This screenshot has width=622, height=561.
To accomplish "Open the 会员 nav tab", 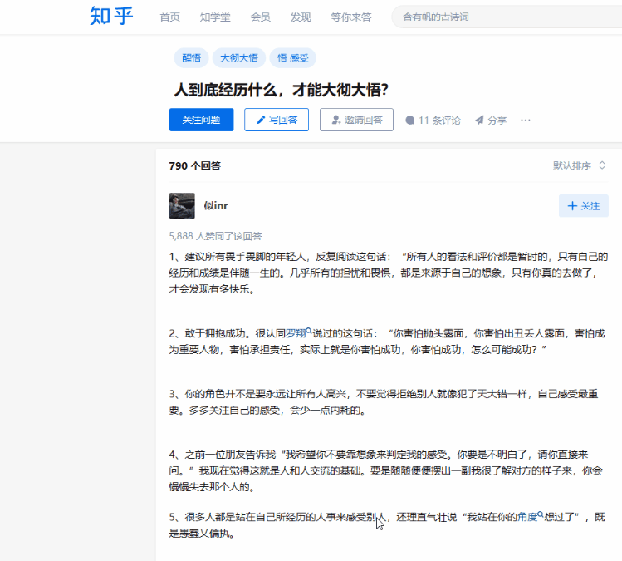I will pos(260,17).
